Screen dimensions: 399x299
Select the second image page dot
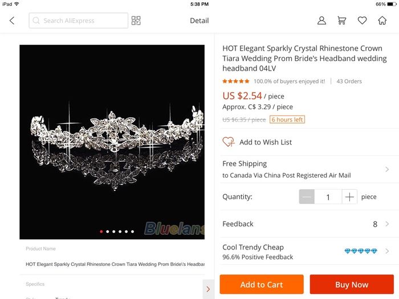pos(108,232)
